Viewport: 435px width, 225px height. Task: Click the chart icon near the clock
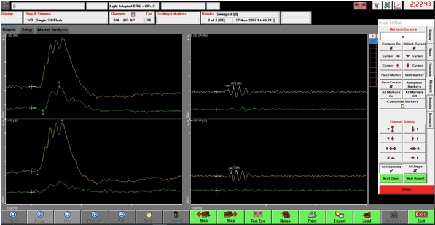pos(398,6)
